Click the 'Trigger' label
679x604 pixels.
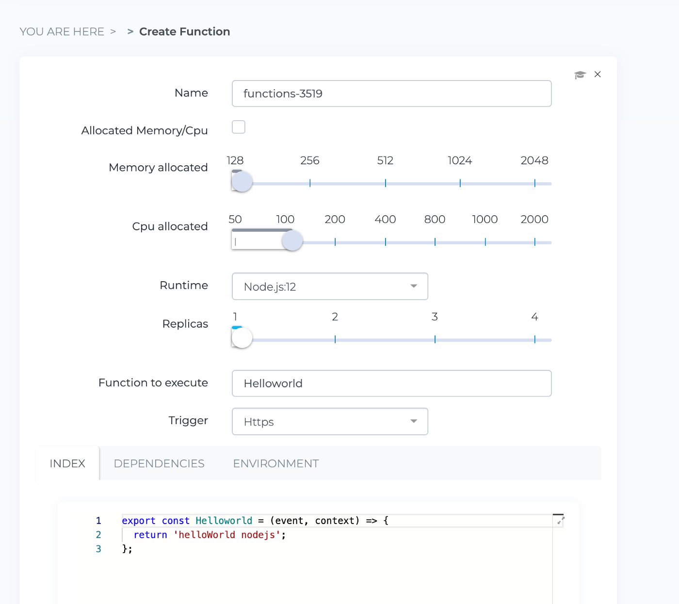tap(188, 420)
